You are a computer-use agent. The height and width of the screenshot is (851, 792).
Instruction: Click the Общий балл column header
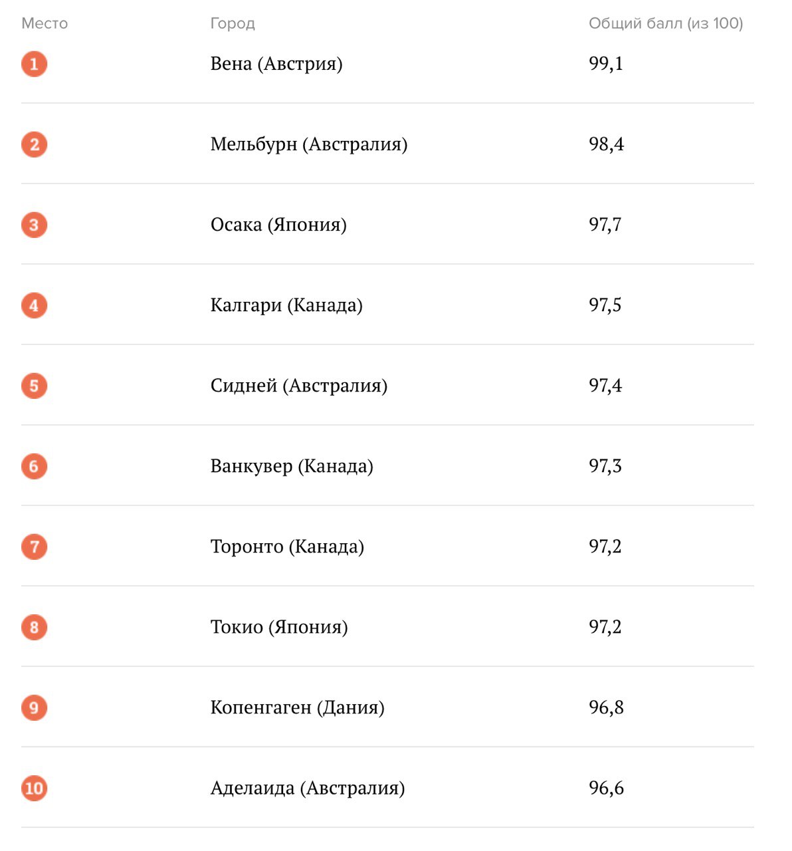click(x=666, y=24)
